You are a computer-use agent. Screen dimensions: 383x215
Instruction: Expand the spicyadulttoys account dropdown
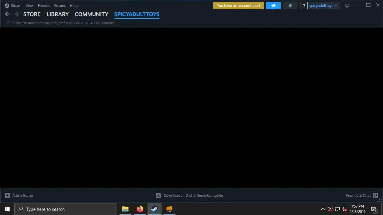click(x=323, y=6)
